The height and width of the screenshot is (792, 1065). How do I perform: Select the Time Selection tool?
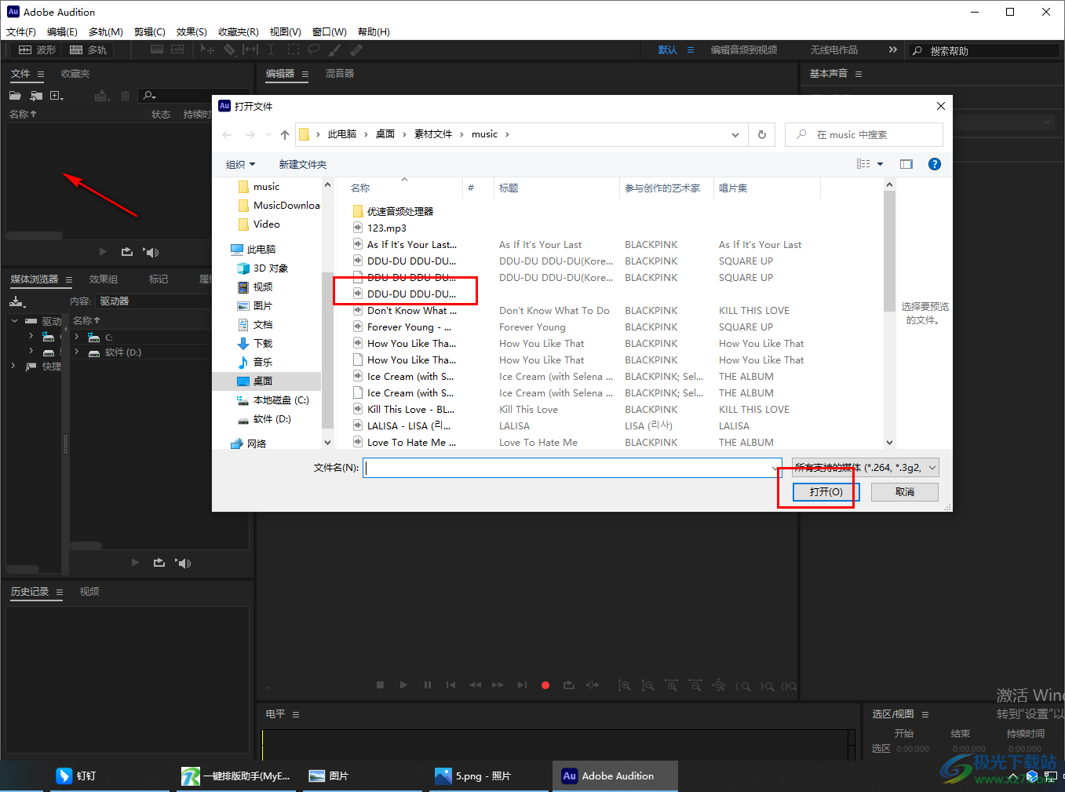click(x=272, y=49)
